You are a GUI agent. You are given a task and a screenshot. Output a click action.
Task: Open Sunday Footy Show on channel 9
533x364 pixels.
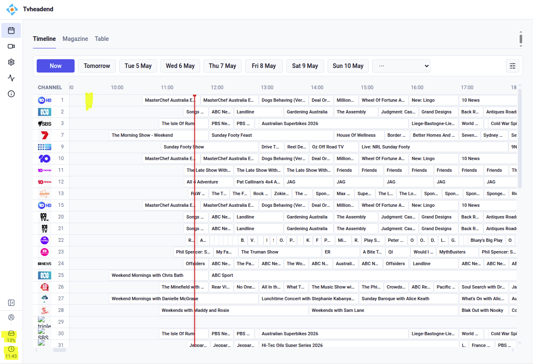pos(210,147)
